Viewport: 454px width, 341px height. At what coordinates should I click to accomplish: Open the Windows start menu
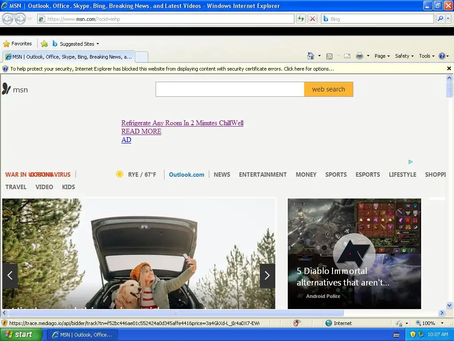21,334
